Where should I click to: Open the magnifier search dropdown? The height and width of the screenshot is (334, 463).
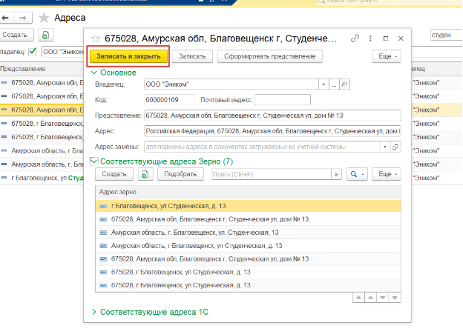[x=356, y=174]
